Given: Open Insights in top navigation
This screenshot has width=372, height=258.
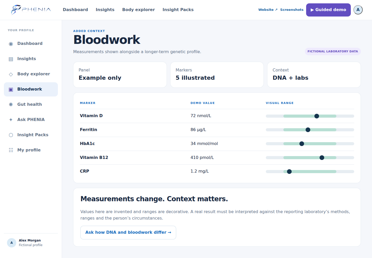Looking at the screenshot, I should coord(105,10).
